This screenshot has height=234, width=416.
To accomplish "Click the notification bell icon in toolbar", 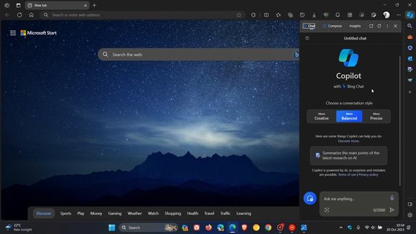I will (338, 15).
